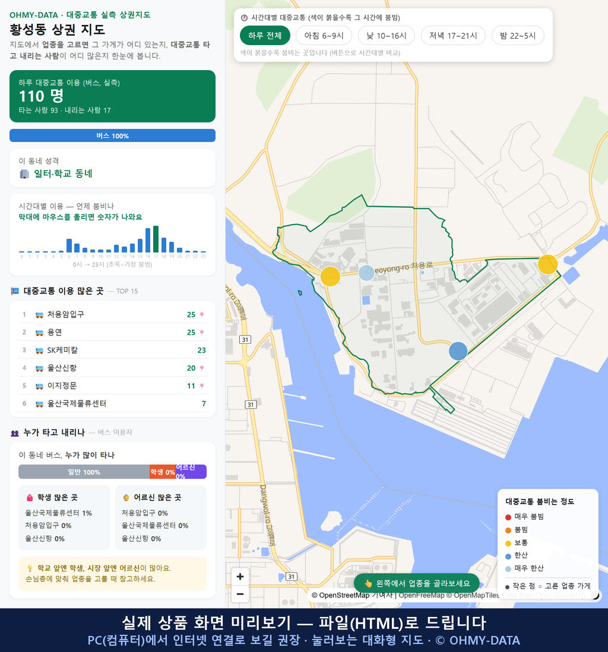Click the orange 붐빔 legend dot

(508, 530)
